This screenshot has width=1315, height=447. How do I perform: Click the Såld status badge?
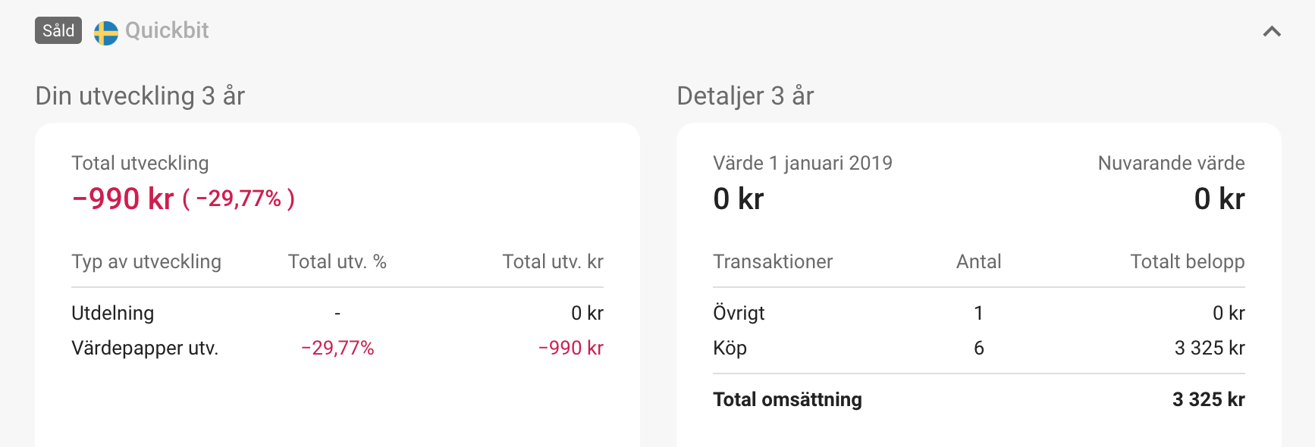click(x=58, y=30)
